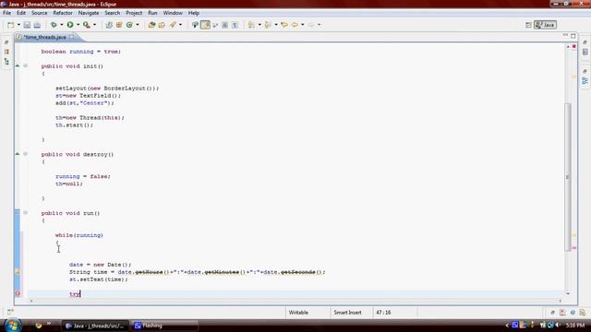The image size is (591, 332).
Task: Collapse the destroy() method fold marker
Action: pyautogui.click(x=25, y=154)
